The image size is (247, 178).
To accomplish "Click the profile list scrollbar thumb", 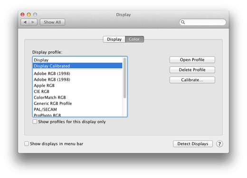I will [x=125, y=78].
